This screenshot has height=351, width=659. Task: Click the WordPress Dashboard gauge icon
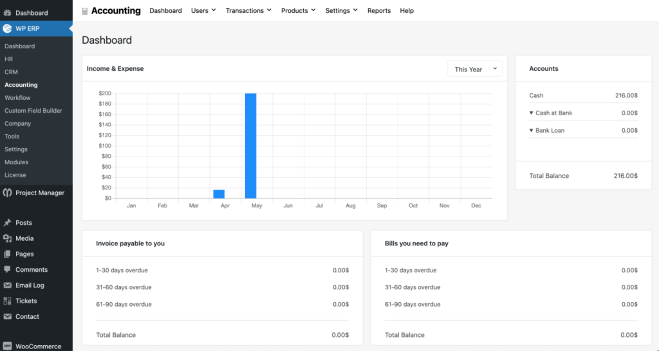tap(8, 13)
